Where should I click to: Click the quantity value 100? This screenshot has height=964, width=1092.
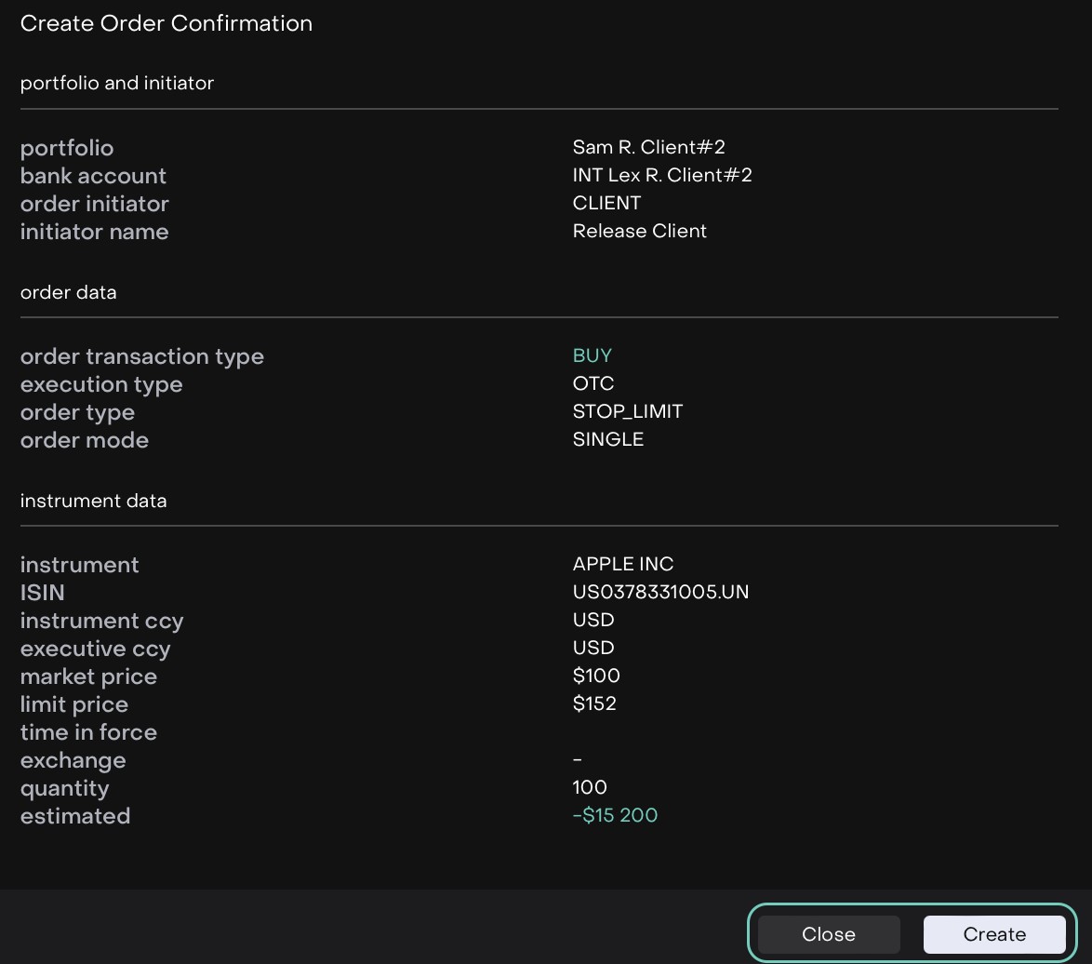pyautogui.click(x=590, y=787)
